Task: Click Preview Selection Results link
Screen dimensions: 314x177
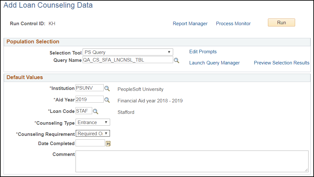Action: (282, 63)
